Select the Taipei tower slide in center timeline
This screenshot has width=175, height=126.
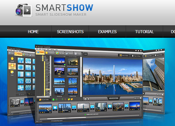click(83, 108)
